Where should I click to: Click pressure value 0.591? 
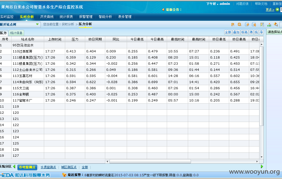tap(71, 76)
